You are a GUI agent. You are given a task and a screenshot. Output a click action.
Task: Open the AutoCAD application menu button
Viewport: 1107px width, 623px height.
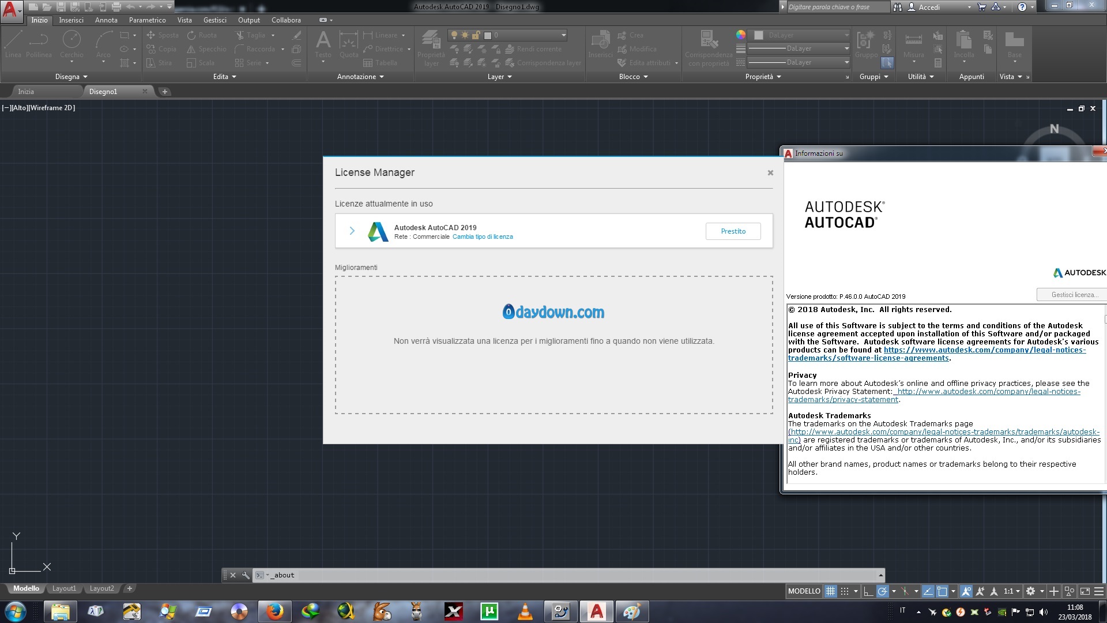12,10
